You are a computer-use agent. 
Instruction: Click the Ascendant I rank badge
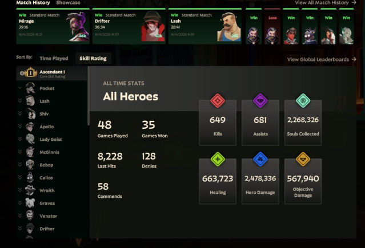pyautogui.click(x=30, y=73)
